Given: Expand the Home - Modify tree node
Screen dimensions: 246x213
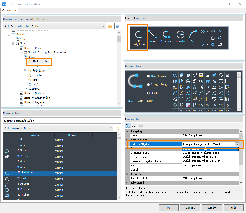Looking at the screenshot, I should tap(17, 93).
